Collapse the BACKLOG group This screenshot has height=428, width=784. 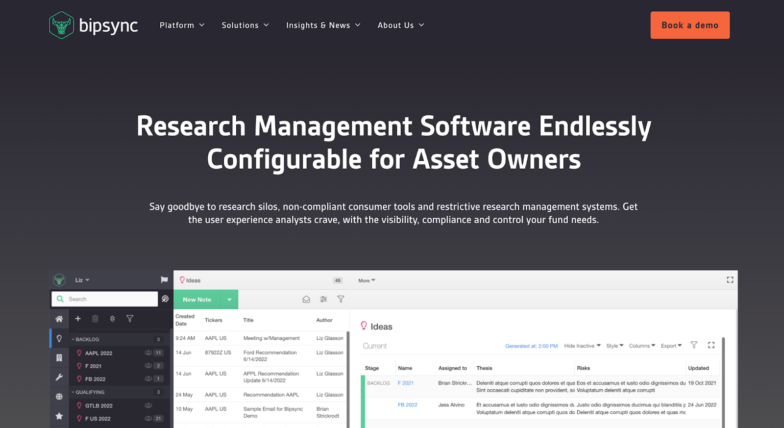tap(73, 339)
